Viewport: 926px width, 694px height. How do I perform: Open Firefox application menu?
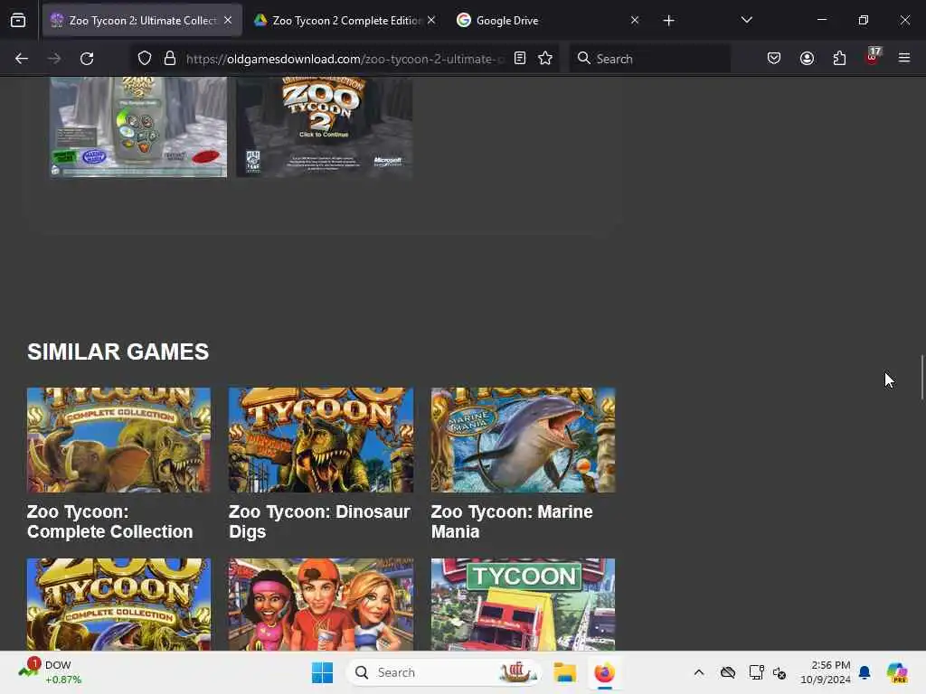(x=904, y=59)
